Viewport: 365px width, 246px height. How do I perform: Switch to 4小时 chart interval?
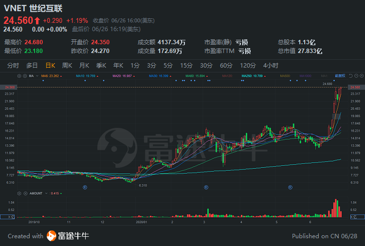271,66
